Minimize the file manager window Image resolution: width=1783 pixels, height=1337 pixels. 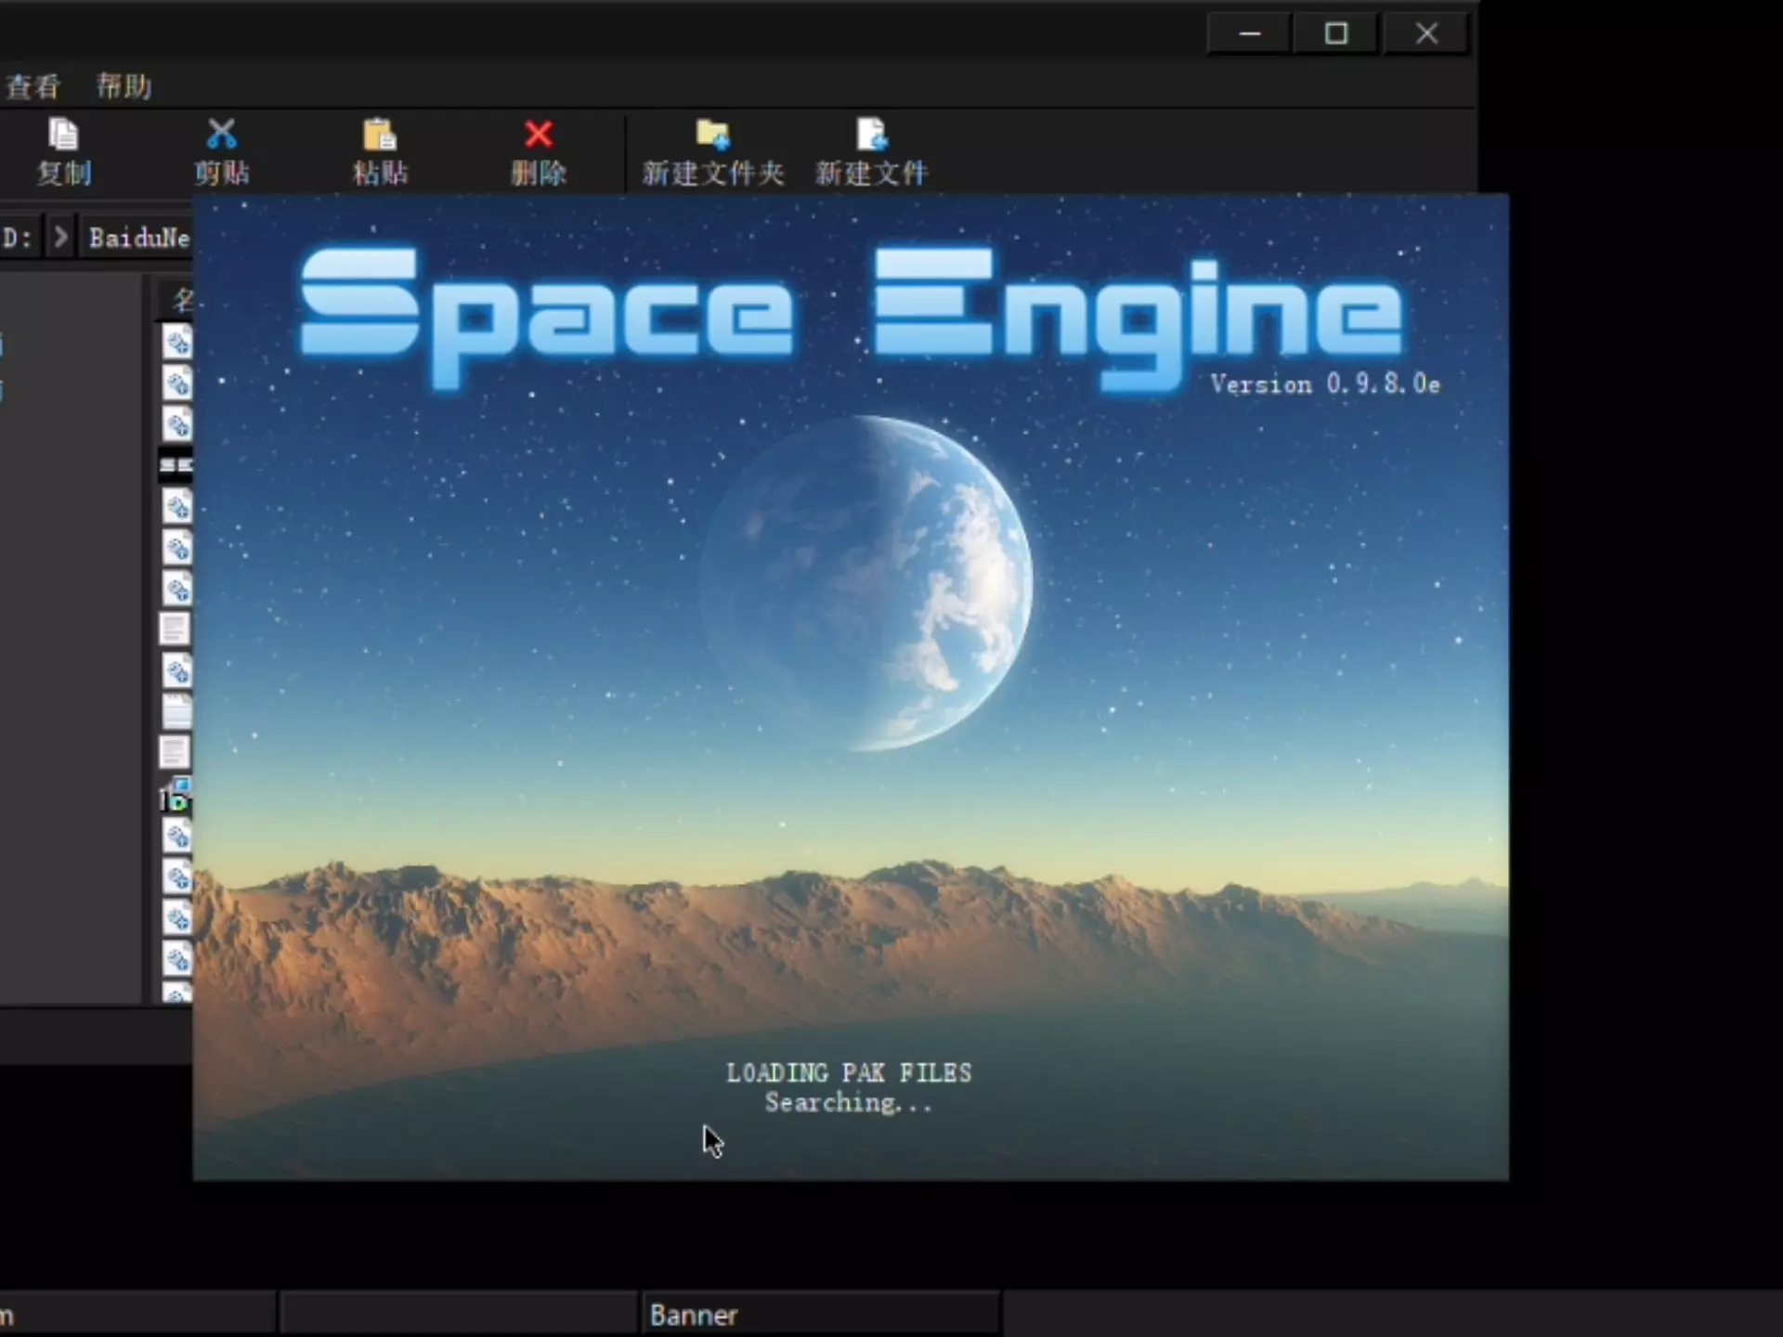click(x=1250, y=34)
